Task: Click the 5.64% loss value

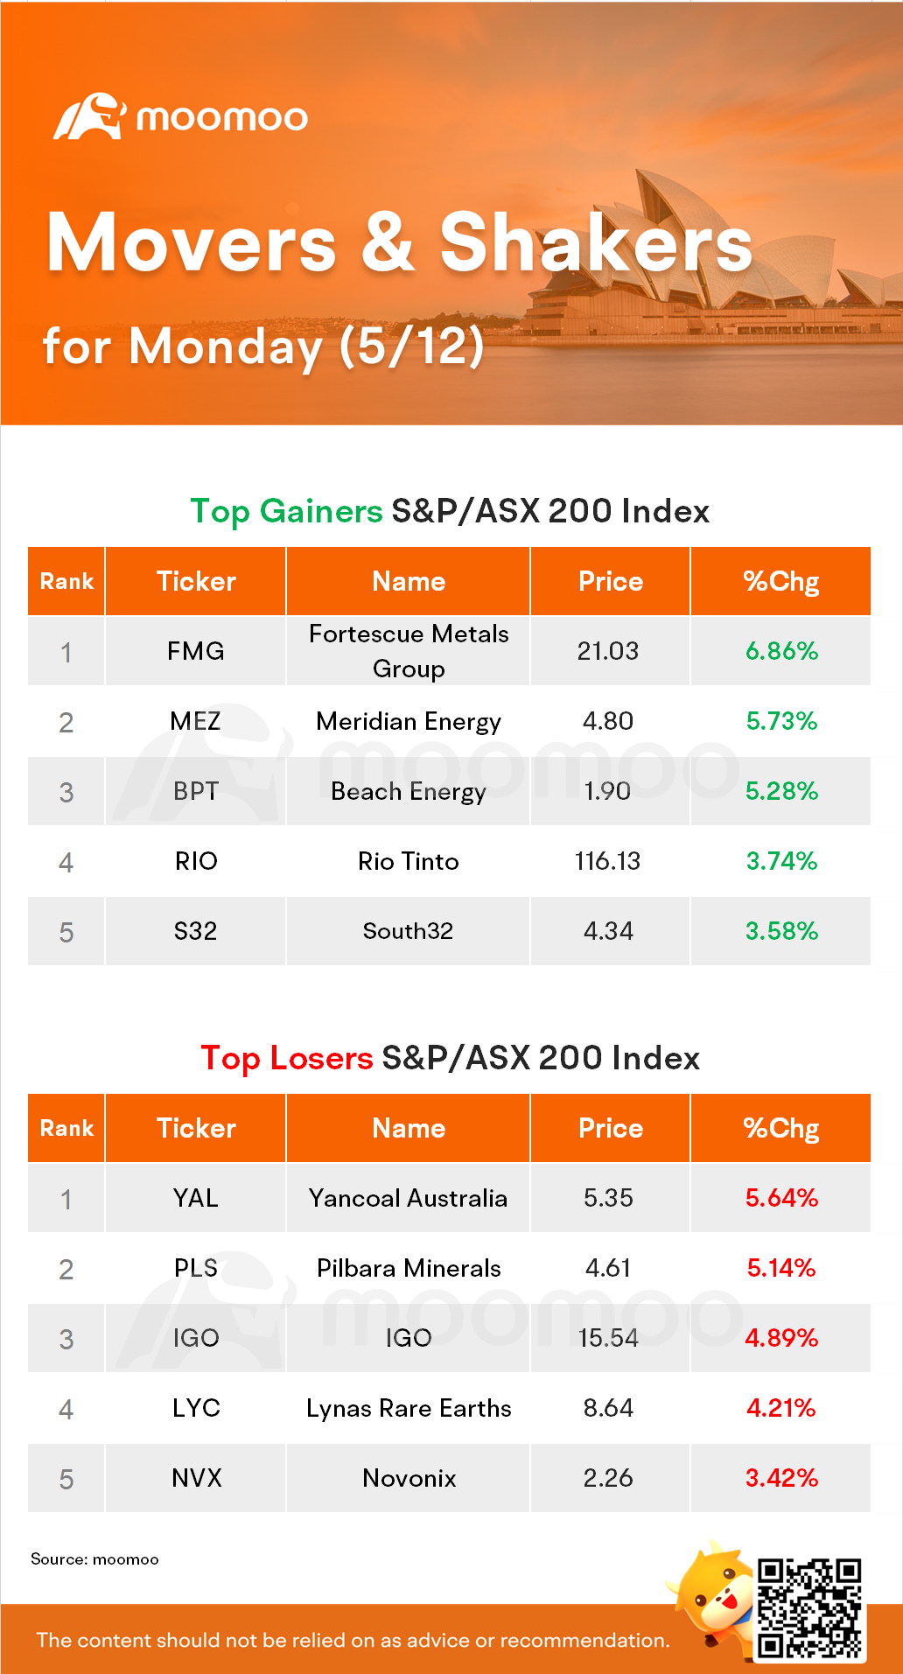Action: pos(781,1198)
